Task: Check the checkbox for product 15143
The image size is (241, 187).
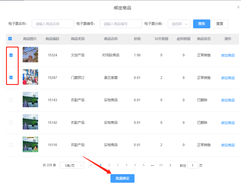Action: [11, 100]
